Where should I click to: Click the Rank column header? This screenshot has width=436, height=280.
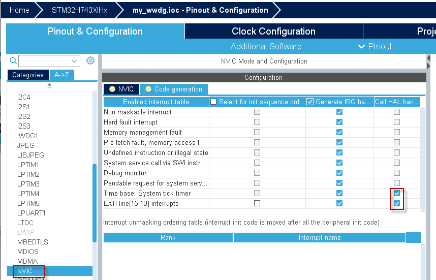[168, 238]
